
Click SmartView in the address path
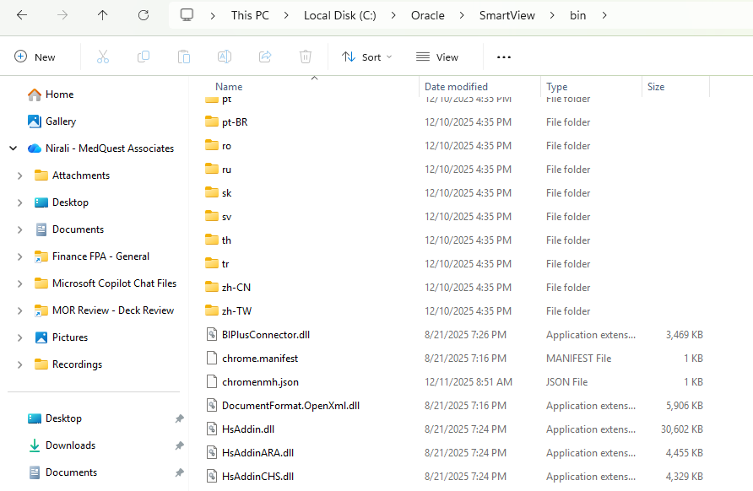(x=507, y=15)
